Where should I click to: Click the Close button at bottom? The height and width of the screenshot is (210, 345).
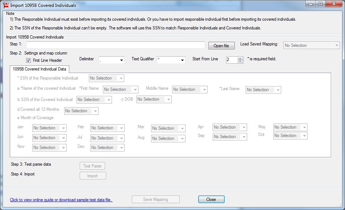[211, 199]
